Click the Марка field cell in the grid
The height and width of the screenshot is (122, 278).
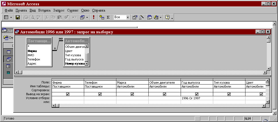tap(132, 83)
